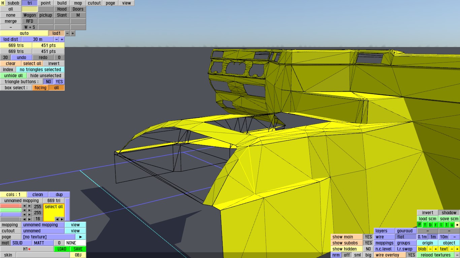This screenshot has height=258, width=460.
Task: Click the 30 m lod distance value
Action: click(38, 39)
